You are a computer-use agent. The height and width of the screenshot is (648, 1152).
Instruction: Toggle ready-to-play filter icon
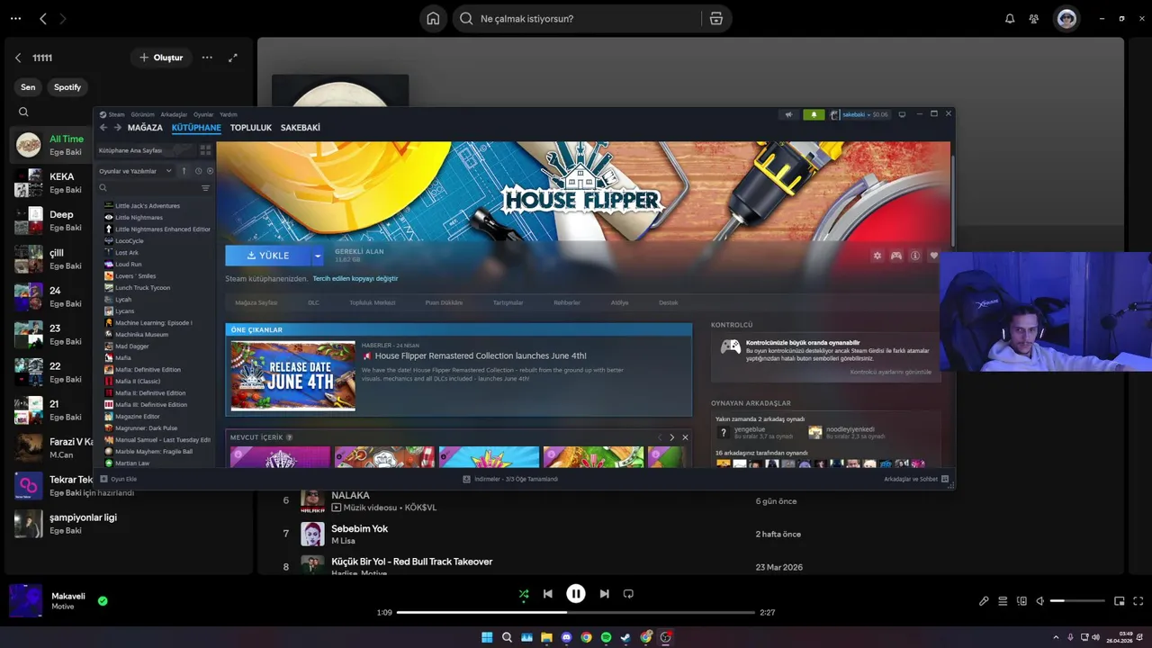coord(210,171)
